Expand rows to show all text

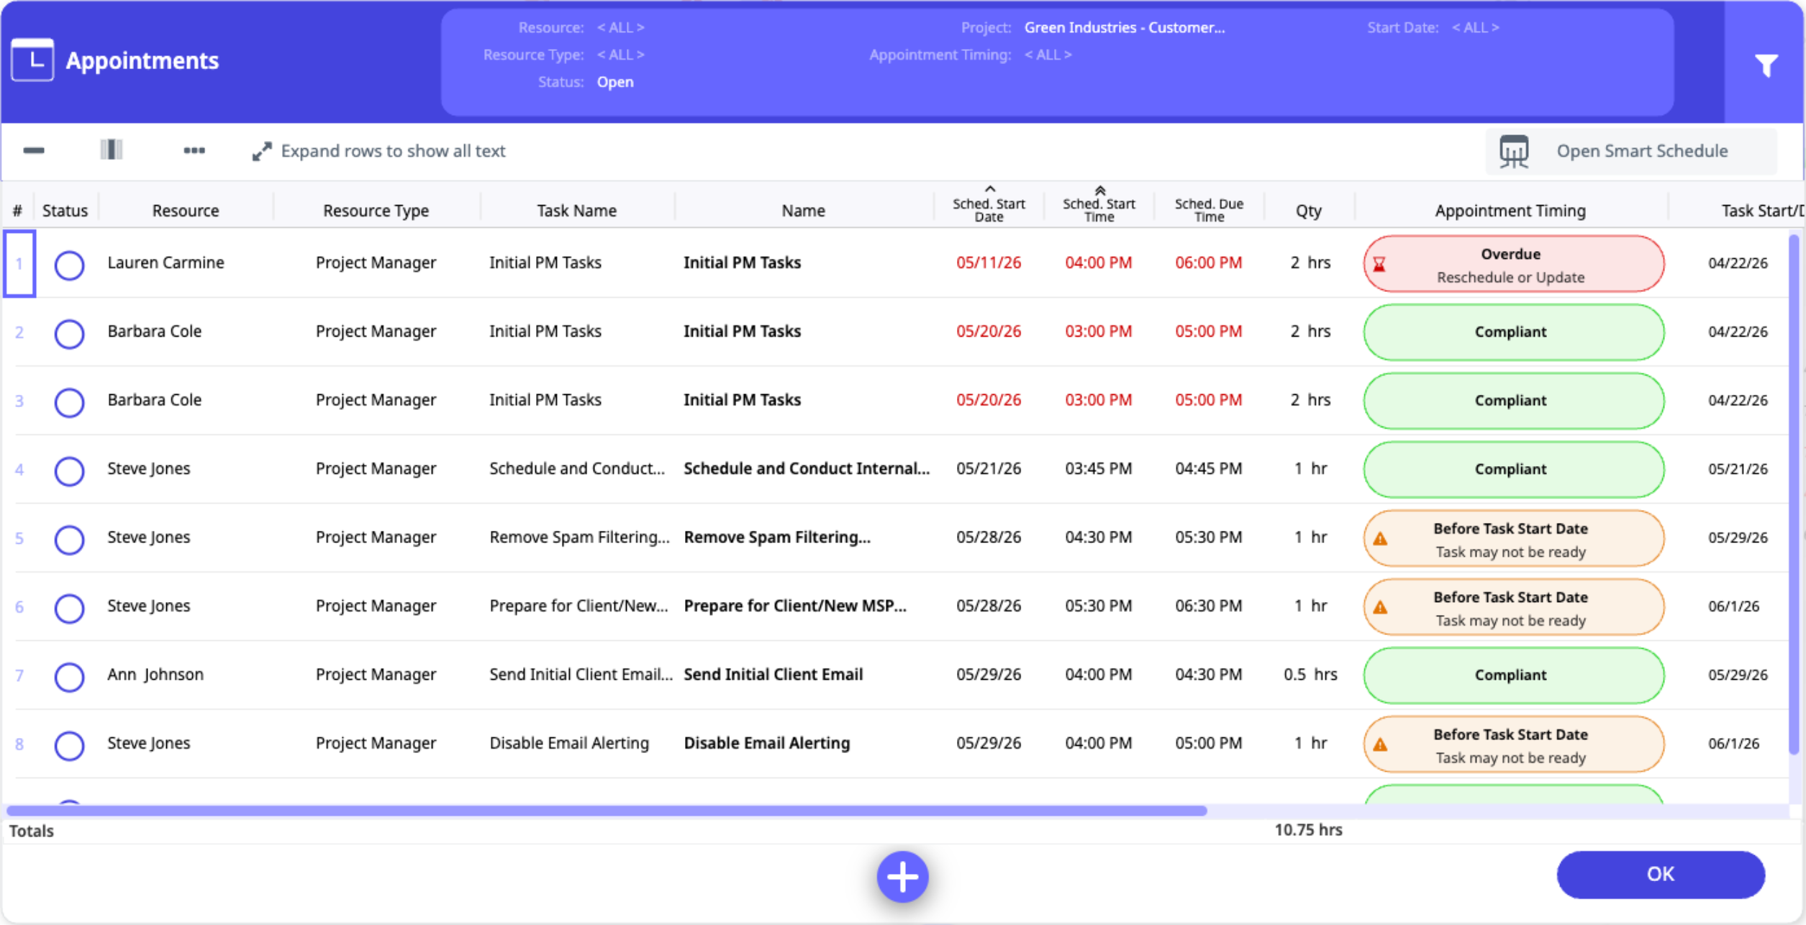(379, 151)
